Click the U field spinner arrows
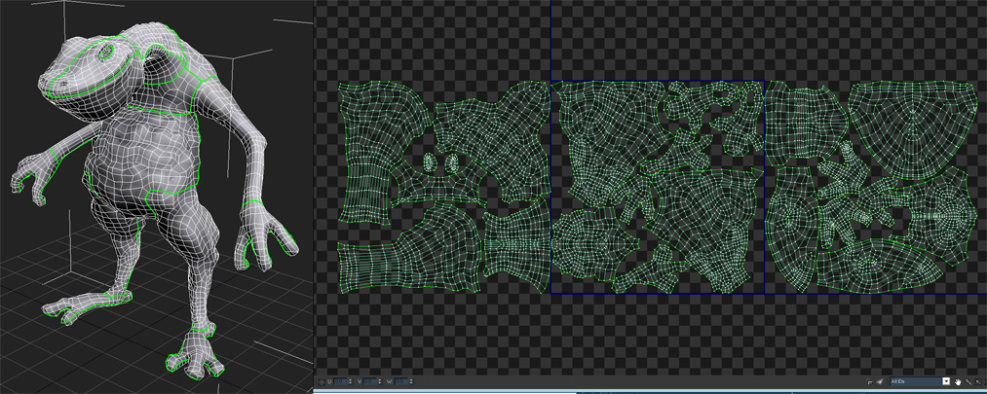This screenshot has width=987, height=394. pyautogui.click(x=350, y=381)
